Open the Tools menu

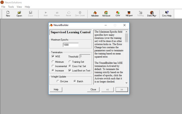[11, 7]
